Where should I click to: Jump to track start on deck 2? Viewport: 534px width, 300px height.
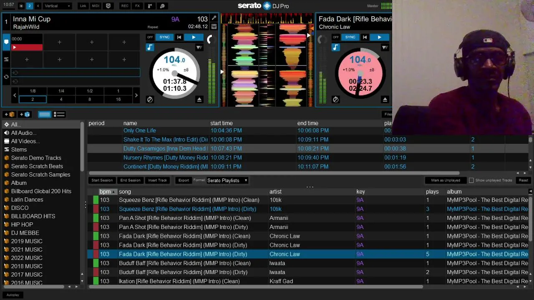point(365,37)
